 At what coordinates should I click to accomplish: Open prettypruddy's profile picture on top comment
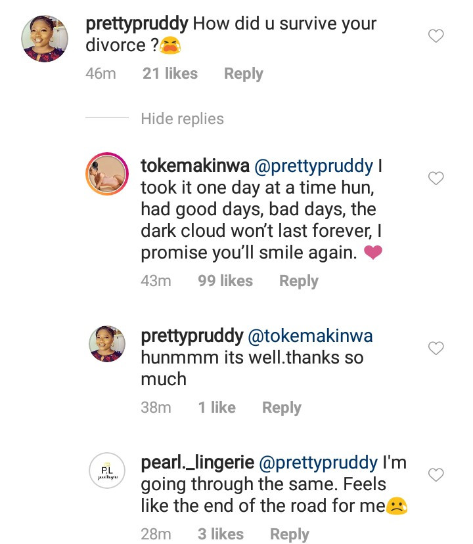click(x=47, y=39)
